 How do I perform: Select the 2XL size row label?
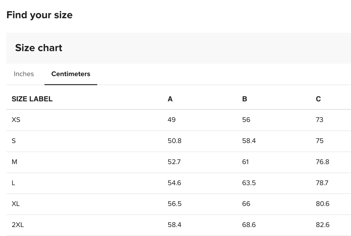18,225
